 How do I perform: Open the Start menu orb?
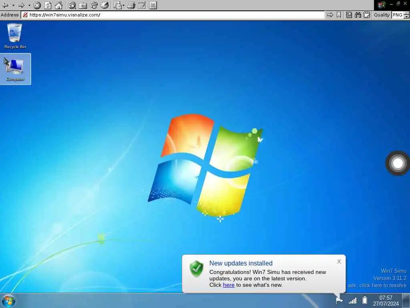coord(8,301)
